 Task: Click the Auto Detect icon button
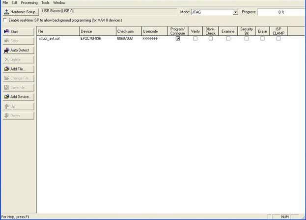coord(18,50)
